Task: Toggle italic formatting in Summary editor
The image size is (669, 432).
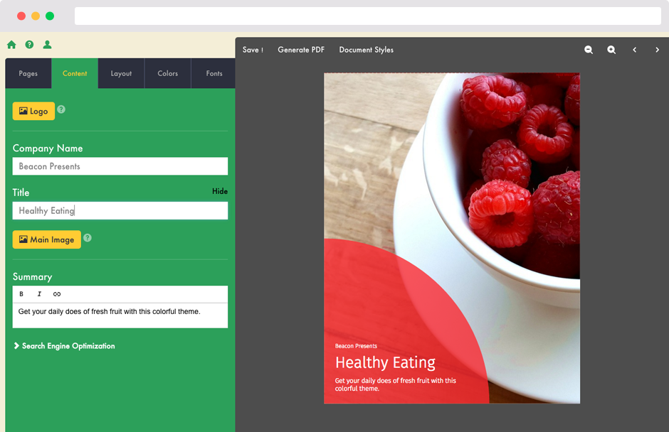Action: pyautogui.click(x=39, y=294)
